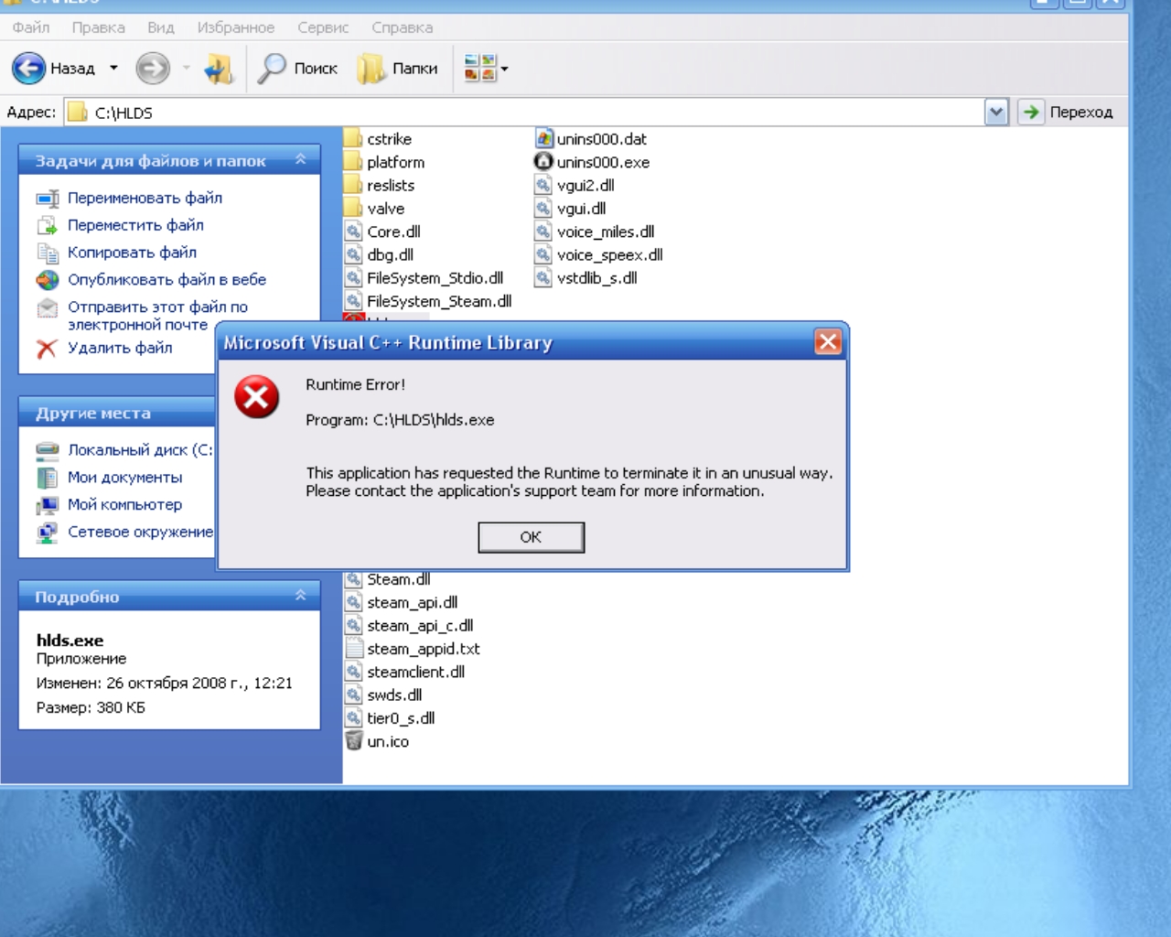Expand the address bar dropdown list
Viewport: 1171px width, 937px height.
(996, 113)
